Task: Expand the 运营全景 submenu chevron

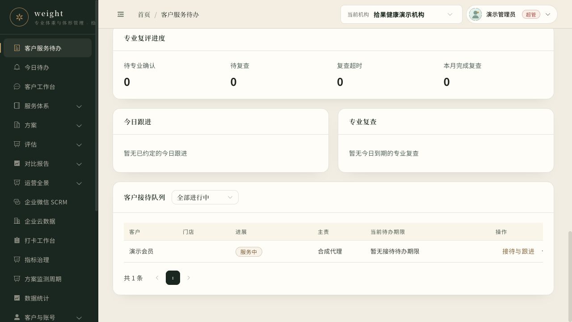Action: (79, 183)
